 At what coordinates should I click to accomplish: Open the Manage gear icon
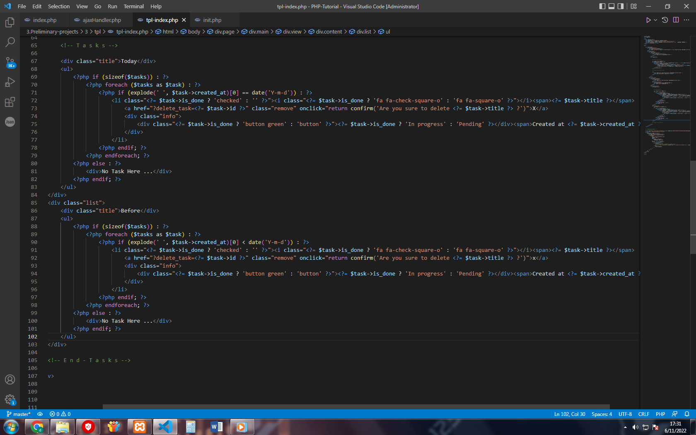10,399
